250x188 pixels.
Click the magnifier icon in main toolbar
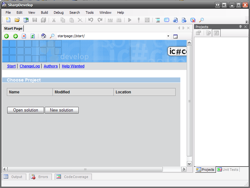click(202, 20)
